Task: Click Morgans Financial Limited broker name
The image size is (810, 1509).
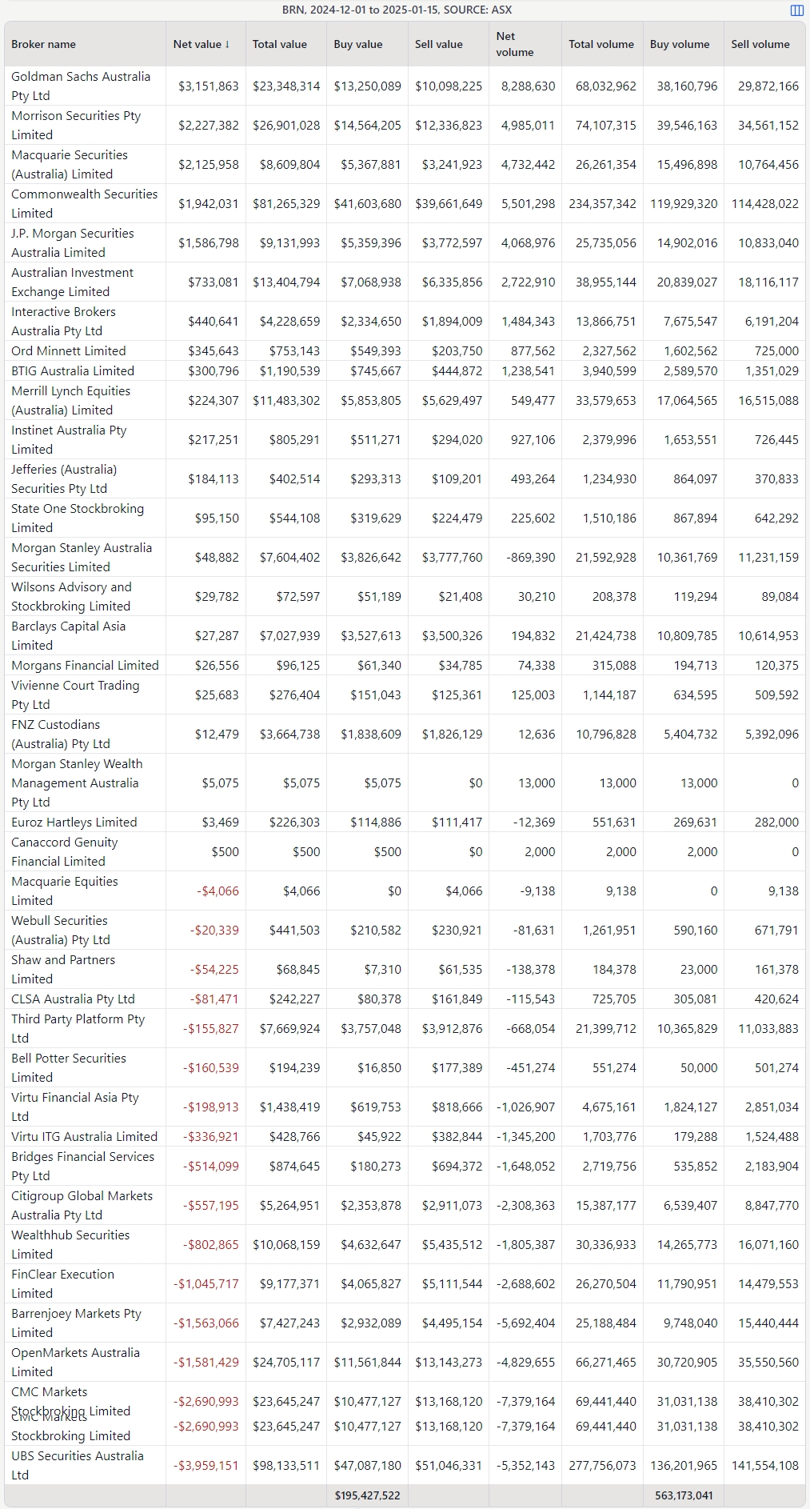Action: coord(85,665)
